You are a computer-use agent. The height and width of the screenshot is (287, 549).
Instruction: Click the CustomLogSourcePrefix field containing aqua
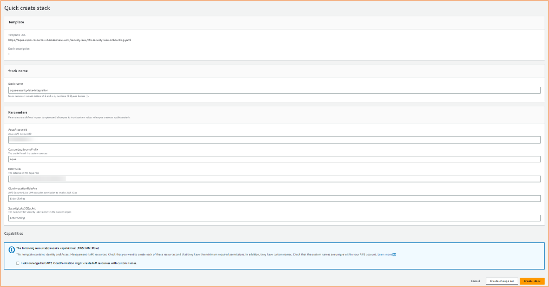pos(274,159)
